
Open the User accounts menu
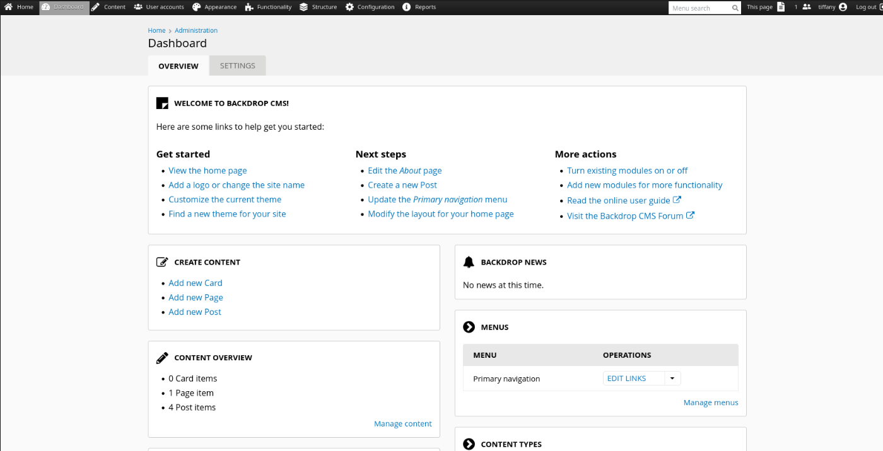(x=159, y=7)
